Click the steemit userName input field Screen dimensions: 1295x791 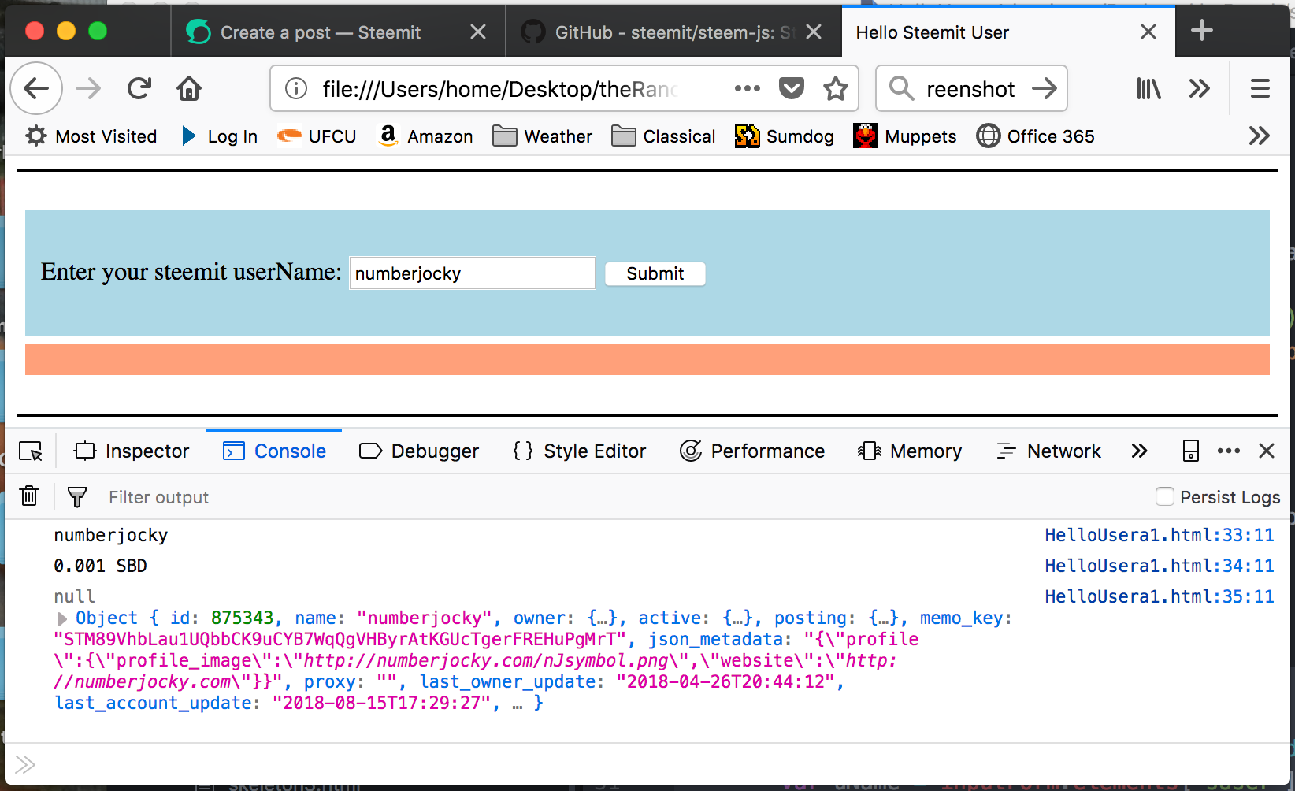473,273
